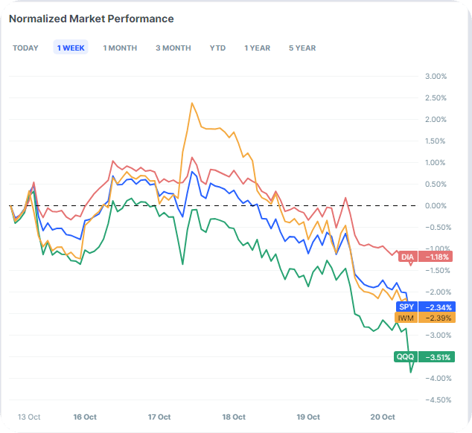The image size is (472, 433).
Task: Select the YTD time range
Action: click(217, 48)
